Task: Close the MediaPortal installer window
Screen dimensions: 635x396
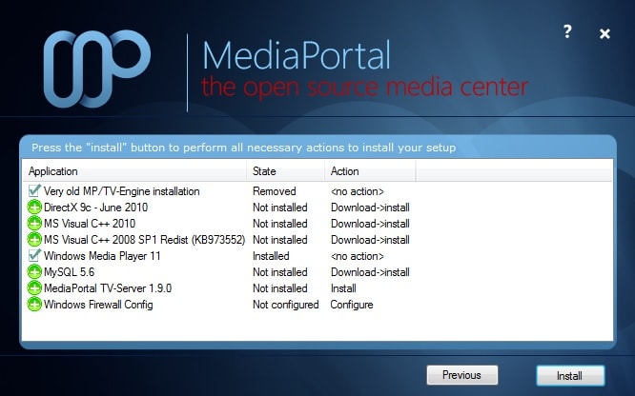Action: [604, 33]
